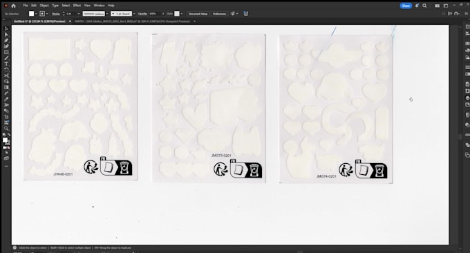The image size is (470, 253).
Task: Open the Effect menu
Action: (x=77, y=6)
